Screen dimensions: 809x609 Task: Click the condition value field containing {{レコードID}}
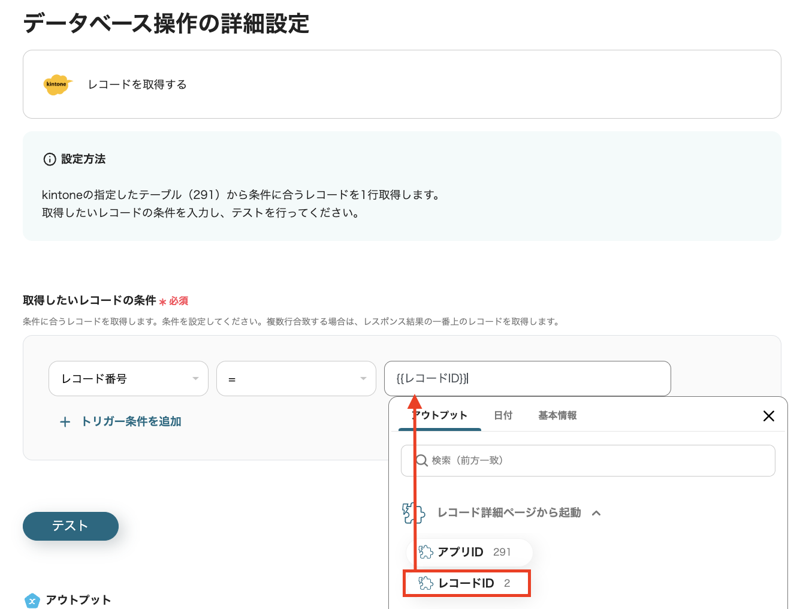(527, 379)
